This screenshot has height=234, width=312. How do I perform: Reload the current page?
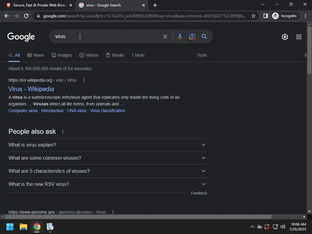click(26, 16)
